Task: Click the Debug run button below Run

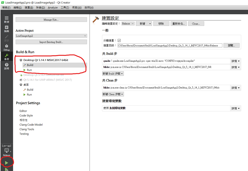Action: [x=7, y=169]
